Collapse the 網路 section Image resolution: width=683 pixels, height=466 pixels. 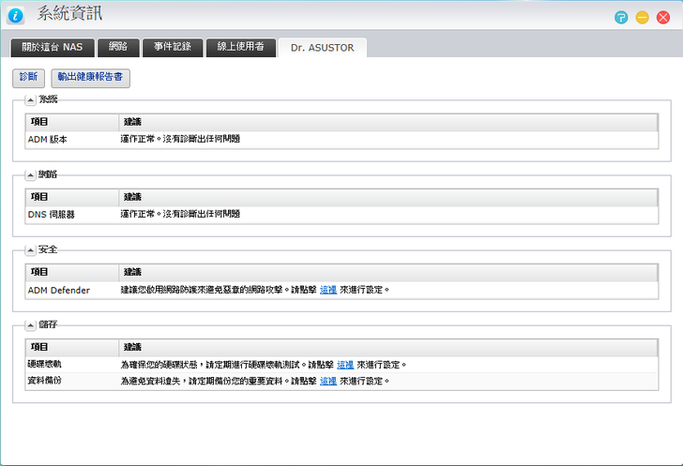30,174
